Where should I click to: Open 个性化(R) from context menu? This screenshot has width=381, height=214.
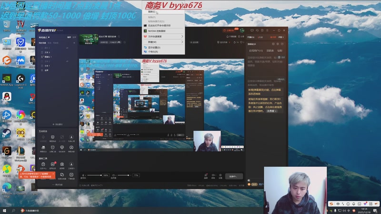(x=163, y=52)
